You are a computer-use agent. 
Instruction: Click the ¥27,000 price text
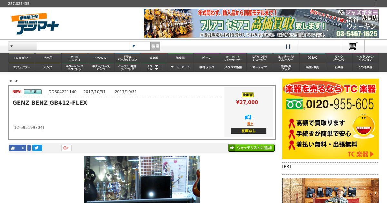tap(247, 102)
